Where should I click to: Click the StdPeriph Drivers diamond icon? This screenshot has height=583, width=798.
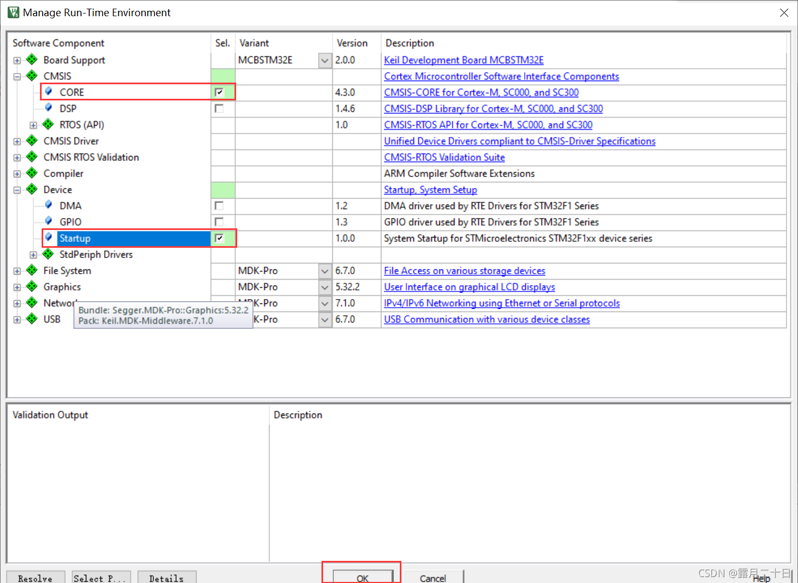tap(48, 254)
